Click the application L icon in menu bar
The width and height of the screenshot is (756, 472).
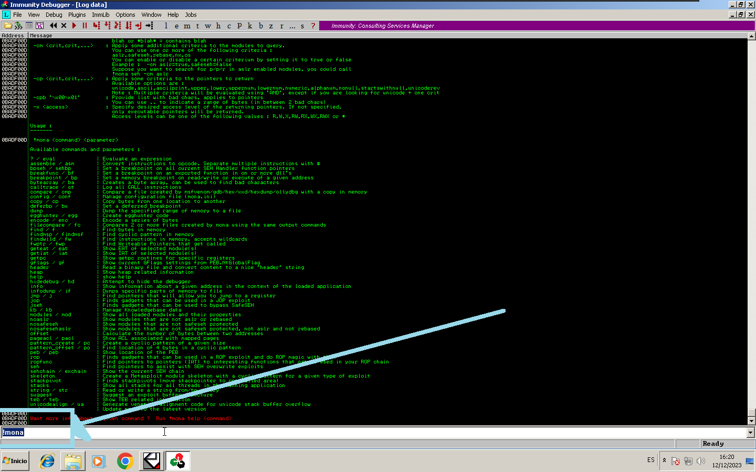click(x=6, y=15)
